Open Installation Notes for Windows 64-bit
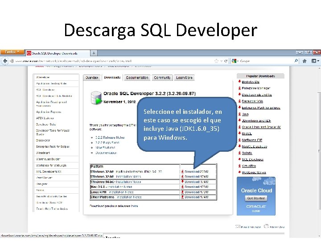Screen dimensions: 321x241 tap(128, 182)
